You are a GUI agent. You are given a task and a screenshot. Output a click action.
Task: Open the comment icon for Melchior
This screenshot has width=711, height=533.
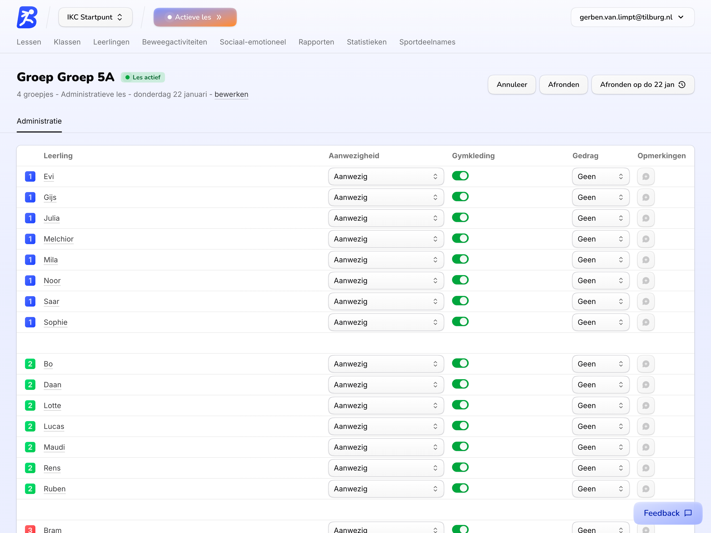tap(645, 239)
